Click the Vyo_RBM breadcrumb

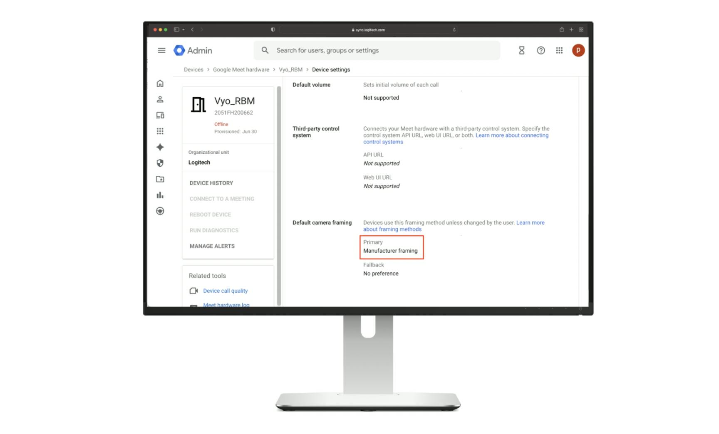pos(290,69)
